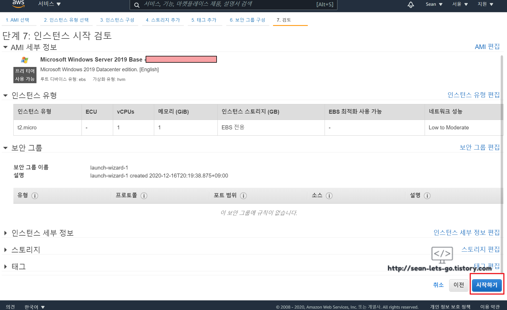Go to step 2. 인스턴스 유형 선택
The width and height of the screenshot is (507, 310).
point(66,20)
